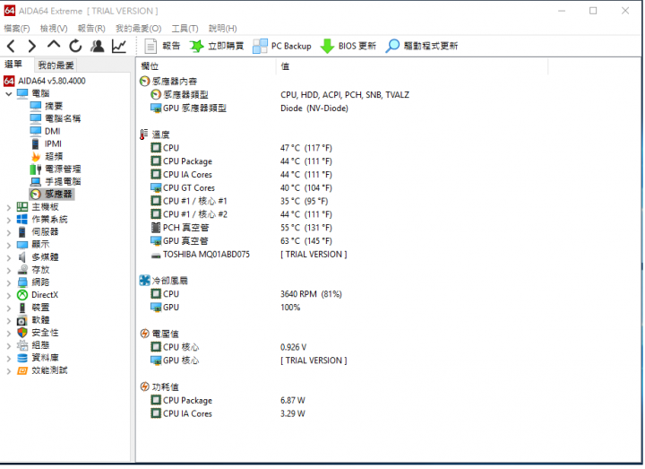The height and width of the screenshot is (469, 645).
Task: Open the graph chart icon
Action: (x=119, y=46)
